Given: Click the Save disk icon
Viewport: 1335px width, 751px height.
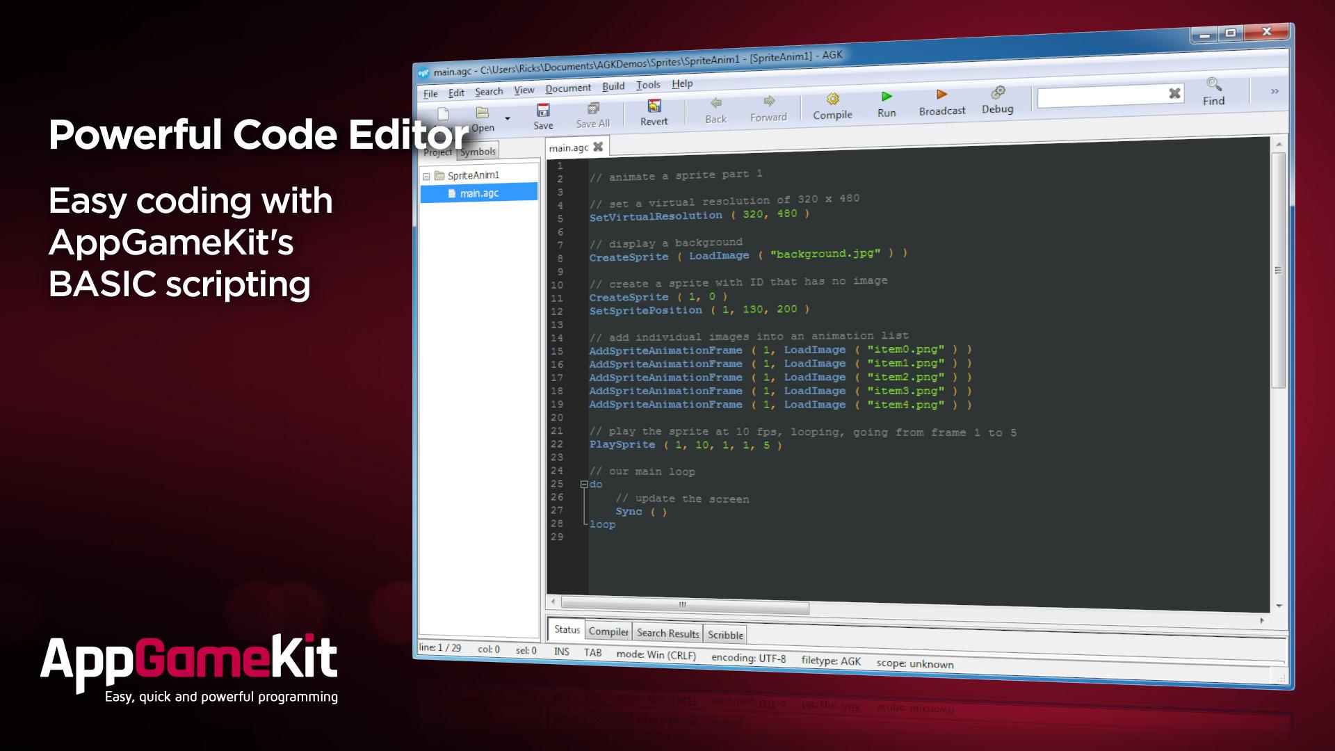Looking at the screenshot, I should 543,111.
